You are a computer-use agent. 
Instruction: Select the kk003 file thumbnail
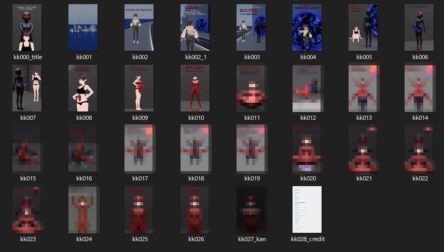pos(251,27)
